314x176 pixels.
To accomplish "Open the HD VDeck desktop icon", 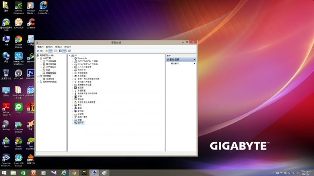I will coord(18,74).
